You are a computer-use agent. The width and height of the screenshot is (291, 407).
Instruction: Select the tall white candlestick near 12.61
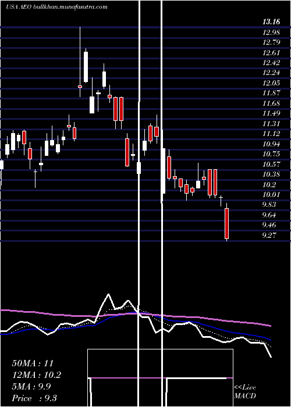86,67
